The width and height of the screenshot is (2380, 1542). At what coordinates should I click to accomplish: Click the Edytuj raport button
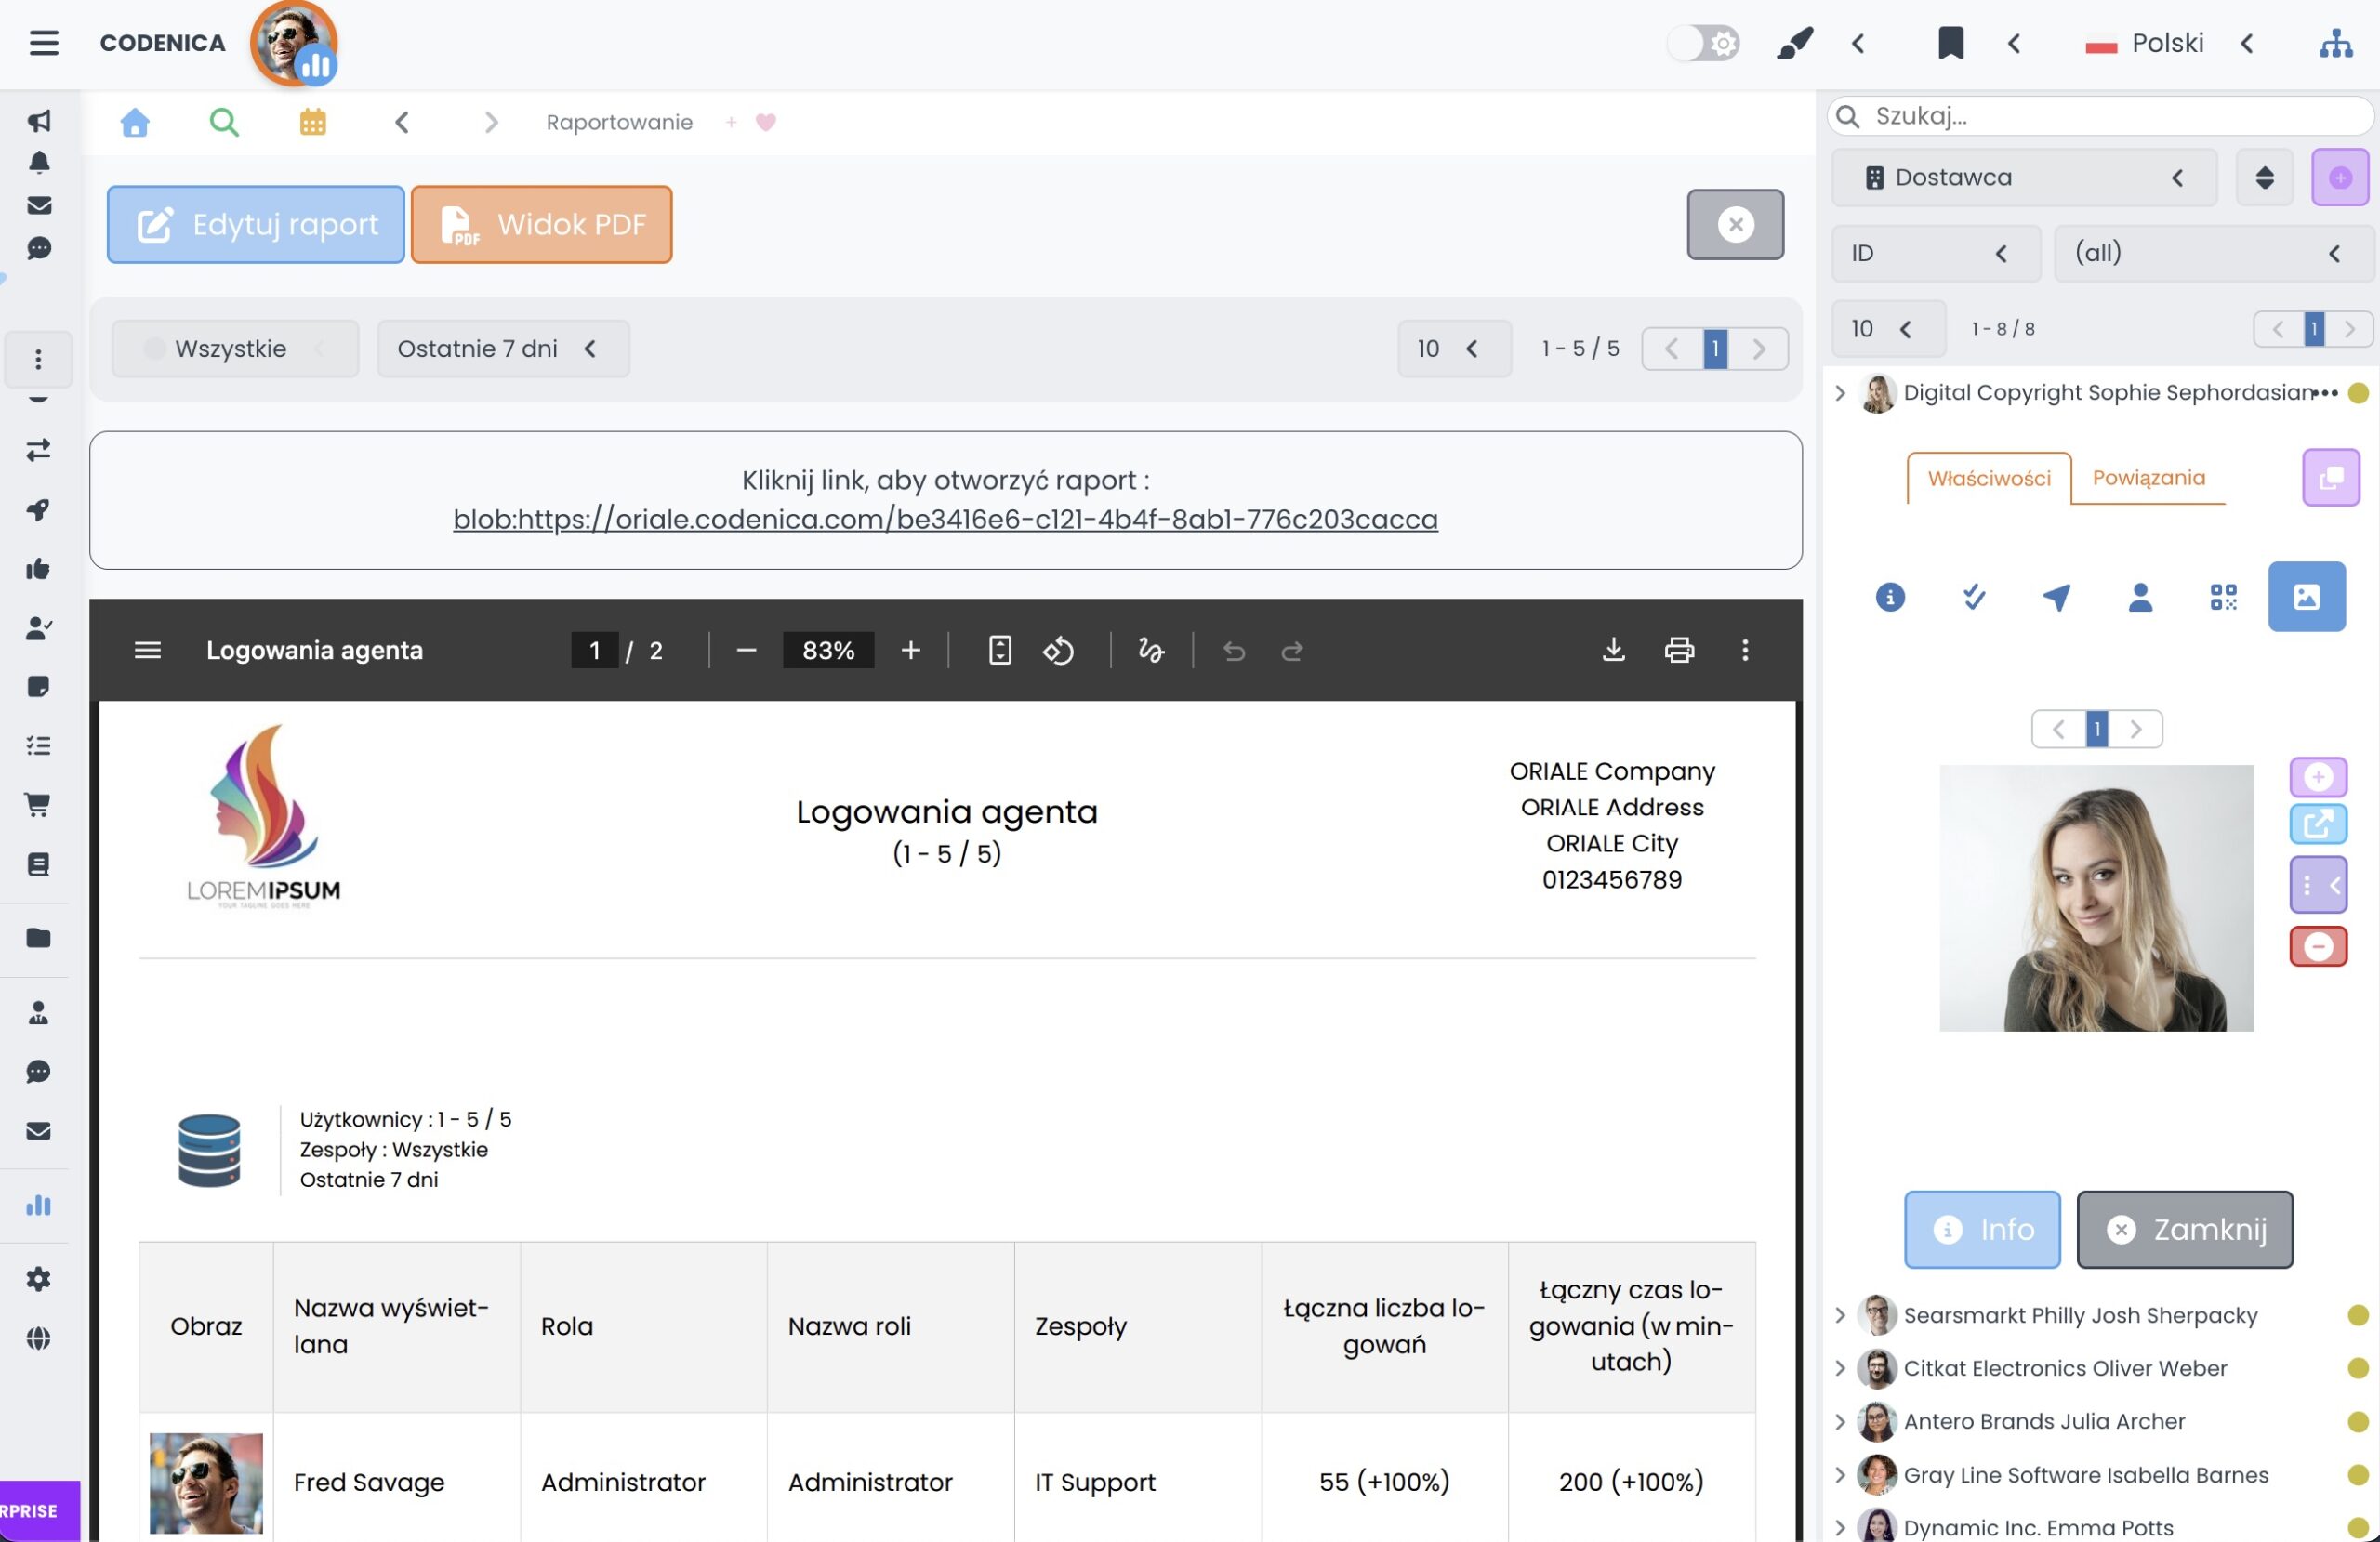point(255,224)
